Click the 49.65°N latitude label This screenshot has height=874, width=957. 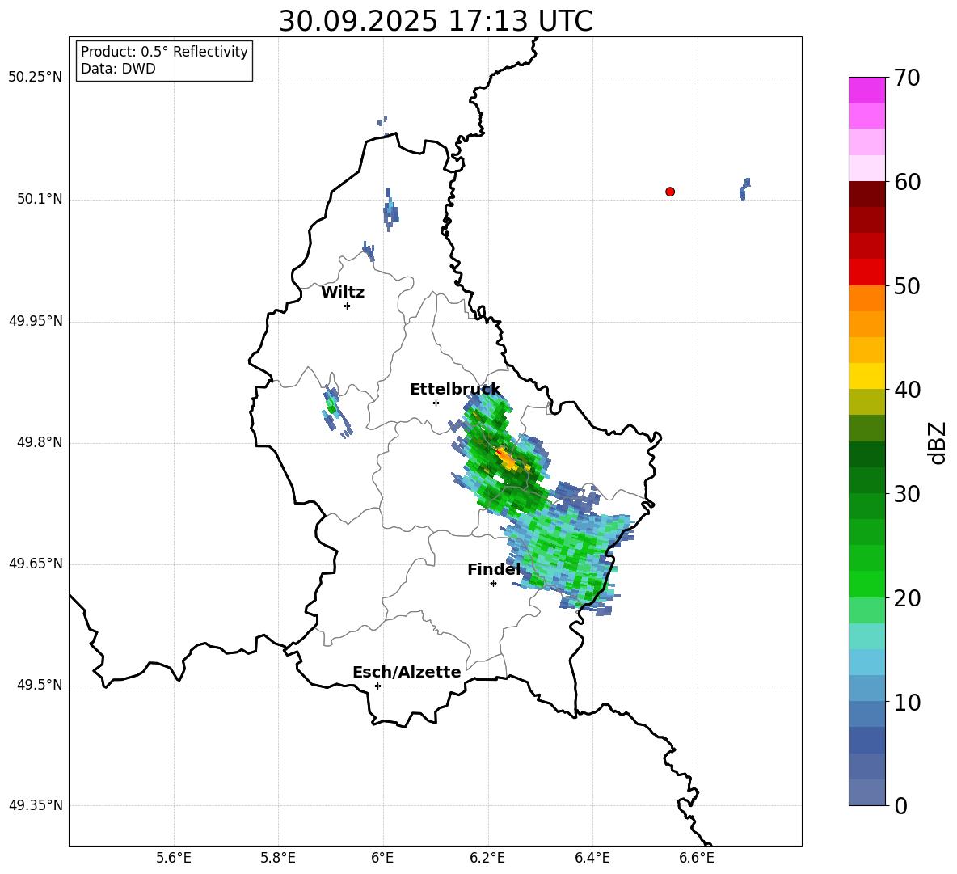(x=36, y=564)
